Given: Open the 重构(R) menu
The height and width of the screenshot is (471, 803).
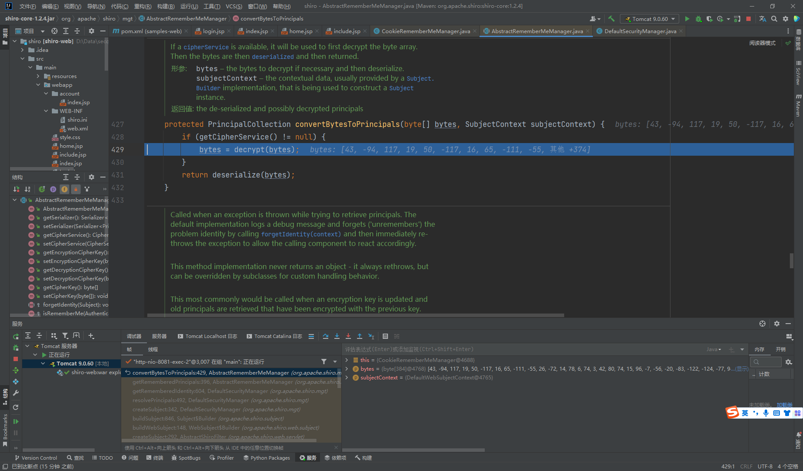Looking at the screenshot, I should (x=143, y=6).
